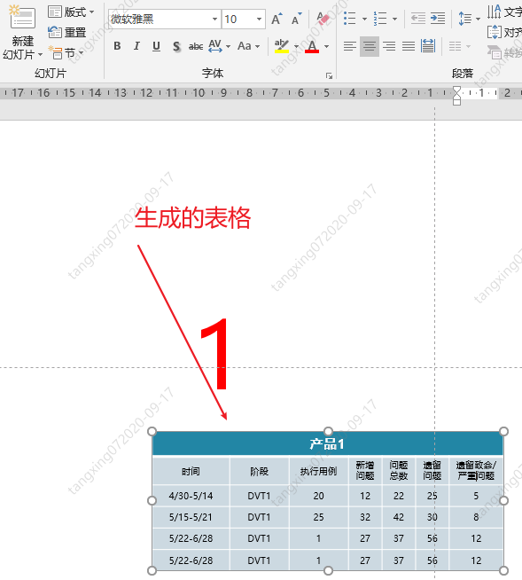Open the 新建幻灯片 dropdown arrow
This screenshot has width=522, height=580.
40,55
